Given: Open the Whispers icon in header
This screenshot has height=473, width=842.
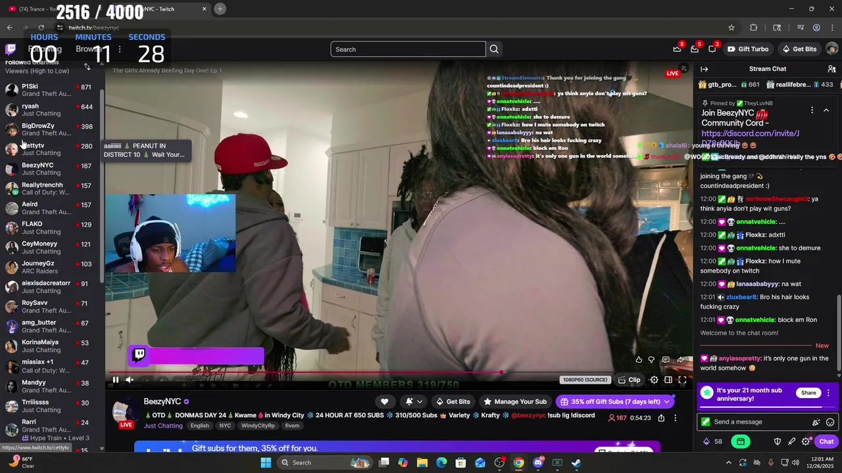Looking at the screenshot, I should [x=712, y=49].
